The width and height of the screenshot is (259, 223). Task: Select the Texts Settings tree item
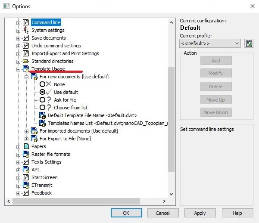tap(46, 162)
